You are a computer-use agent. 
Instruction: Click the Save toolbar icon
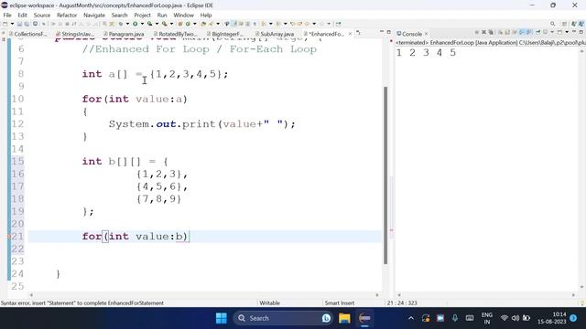(x=19, y=24)
